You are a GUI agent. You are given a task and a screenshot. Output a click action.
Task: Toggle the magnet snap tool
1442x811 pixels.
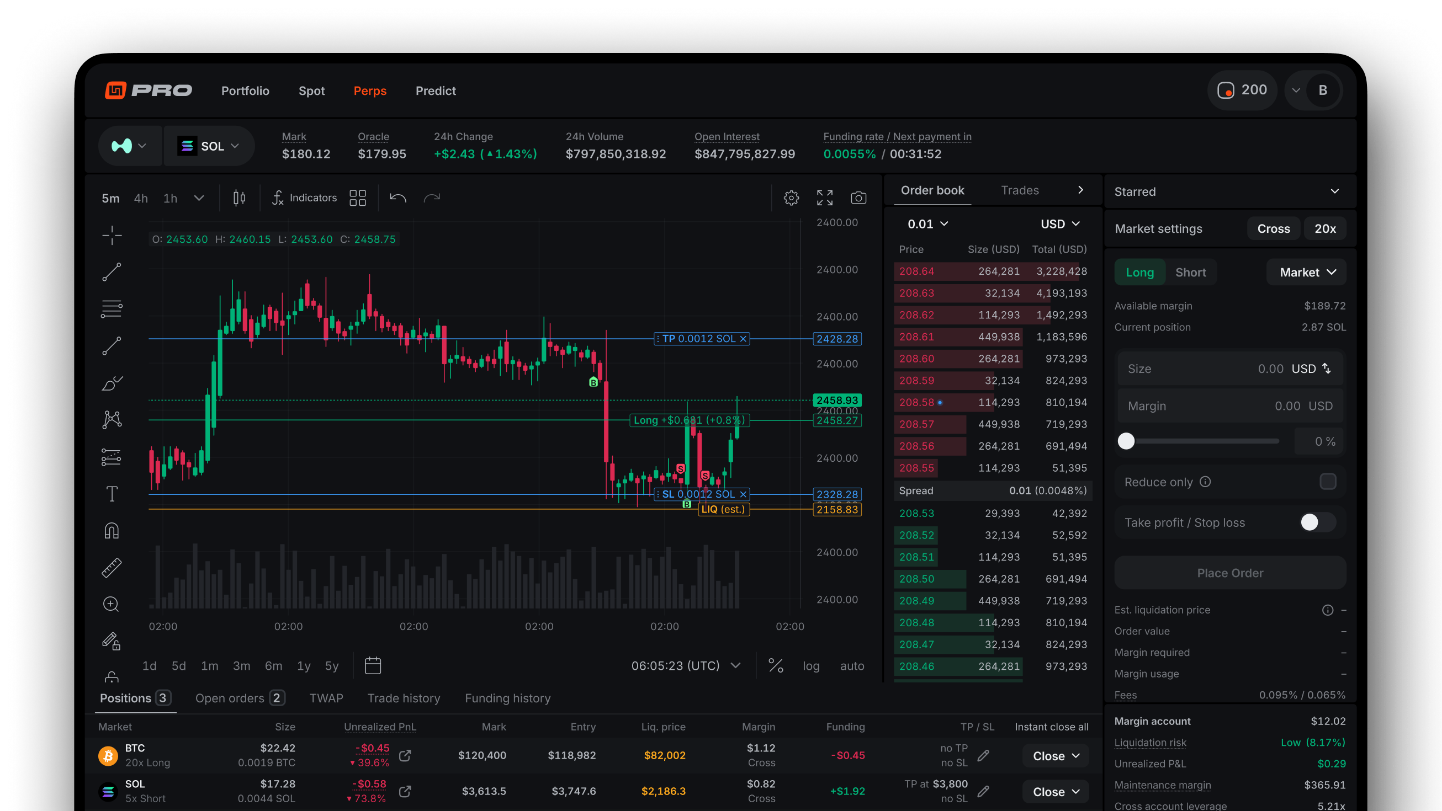coord(112,530)
